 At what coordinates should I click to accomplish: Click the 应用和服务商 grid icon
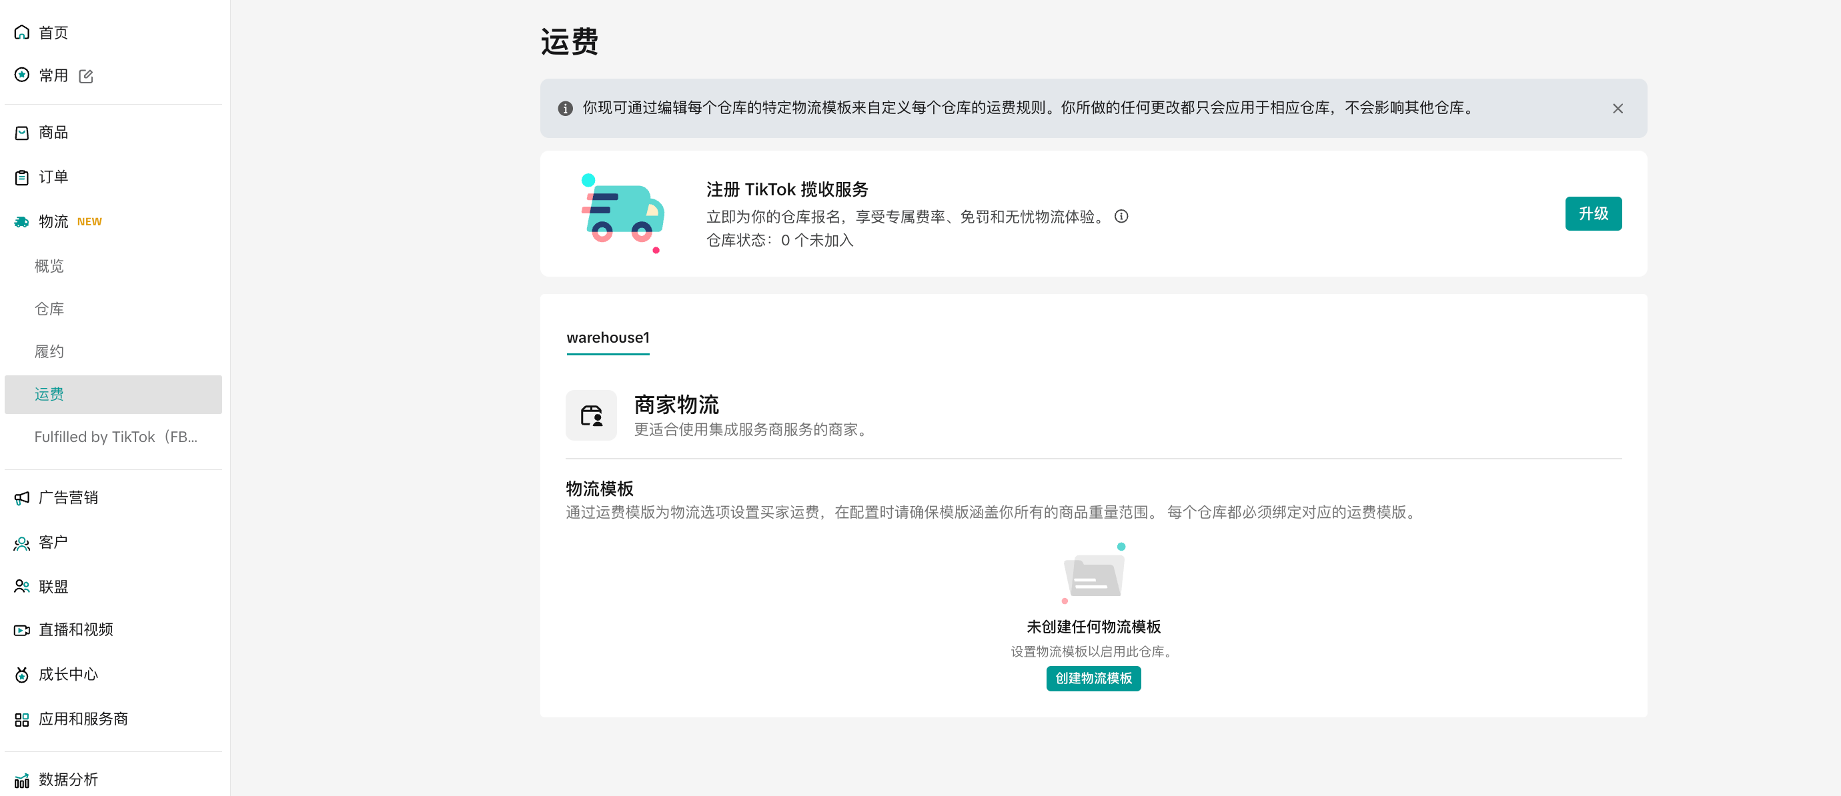21,719
